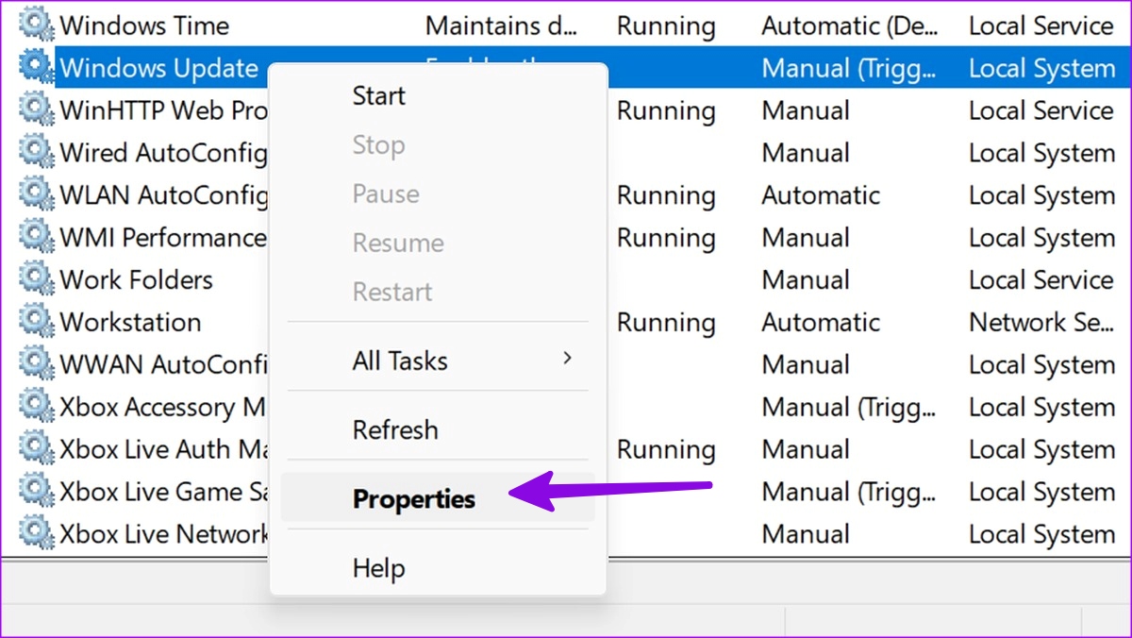Select the Work Folders service
1132x638 pixels.
(136, 280)
